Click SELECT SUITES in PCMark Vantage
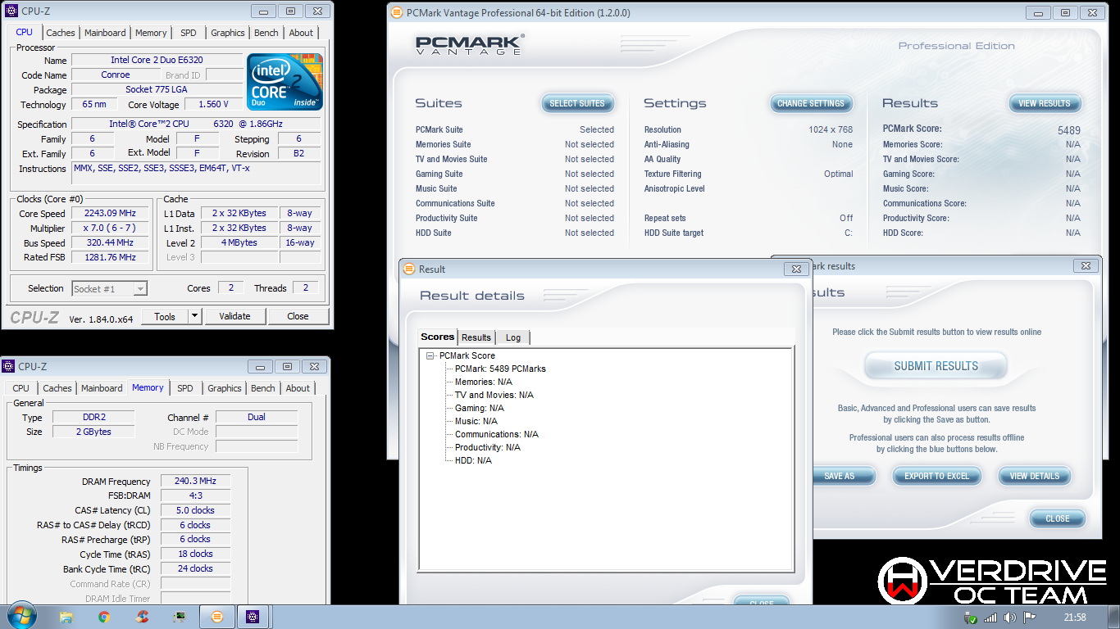The height and width of the screenshot is (629, 1120). click(x=577, y=103)
